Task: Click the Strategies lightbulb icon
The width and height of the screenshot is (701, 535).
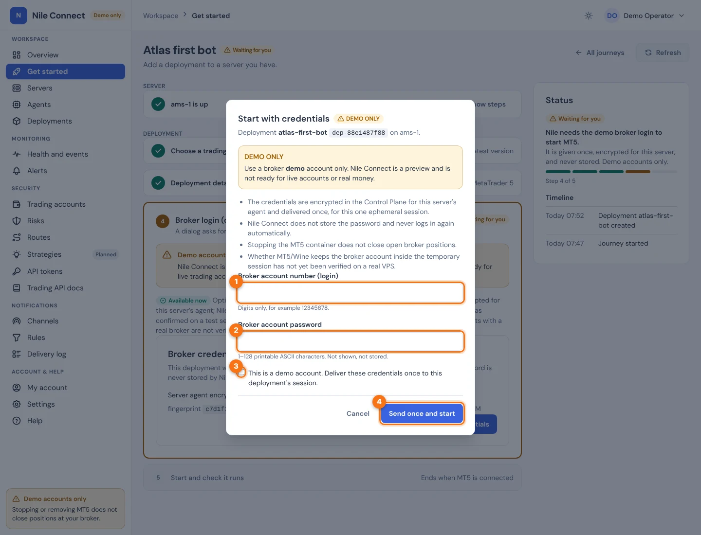Action: coord(17,254)
